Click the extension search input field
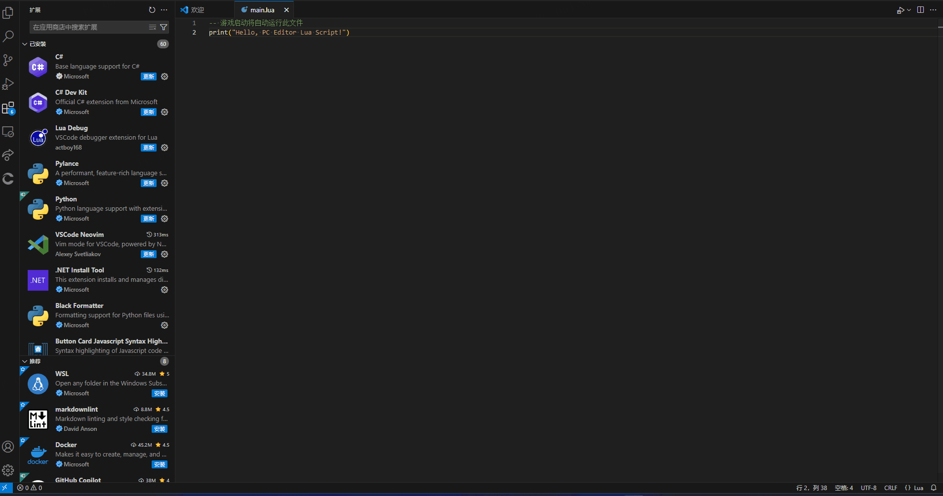The height and width of the screenshot is (496, 943). point(89,27)
